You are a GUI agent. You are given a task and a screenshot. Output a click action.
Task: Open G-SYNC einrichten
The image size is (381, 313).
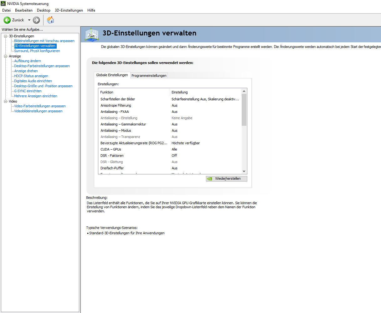coord(28,91)
